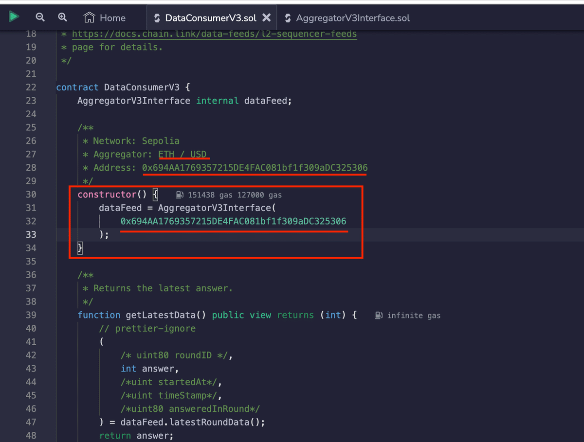Click the 'infinite gas' estimate text
The image size is (584, 442).
[414, 316]
